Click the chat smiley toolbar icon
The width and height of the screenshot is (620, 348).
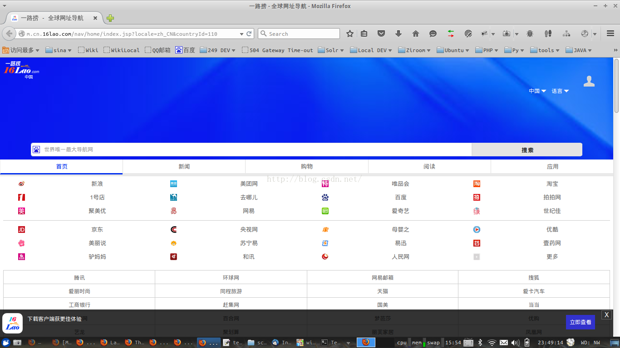[433, 34]
